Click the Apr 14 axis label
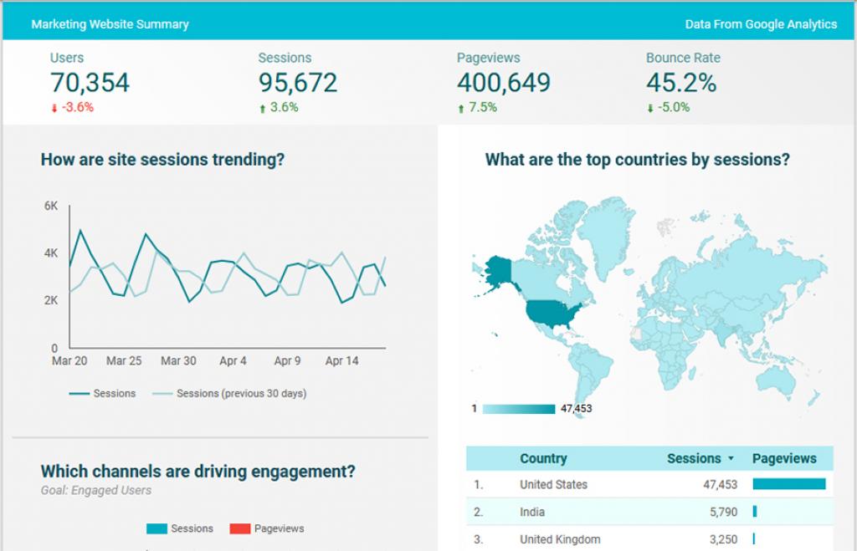The image size is (857, 551). click(341, 361)
